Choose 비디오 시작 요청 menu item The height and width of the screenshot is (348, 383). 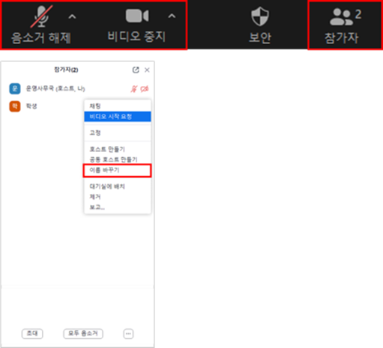pyautogui.click(x=118, y=117)
